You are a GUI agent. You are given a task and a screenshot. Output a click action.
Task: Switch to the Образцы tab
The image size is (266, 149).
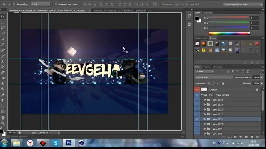[x=208, y=13]
